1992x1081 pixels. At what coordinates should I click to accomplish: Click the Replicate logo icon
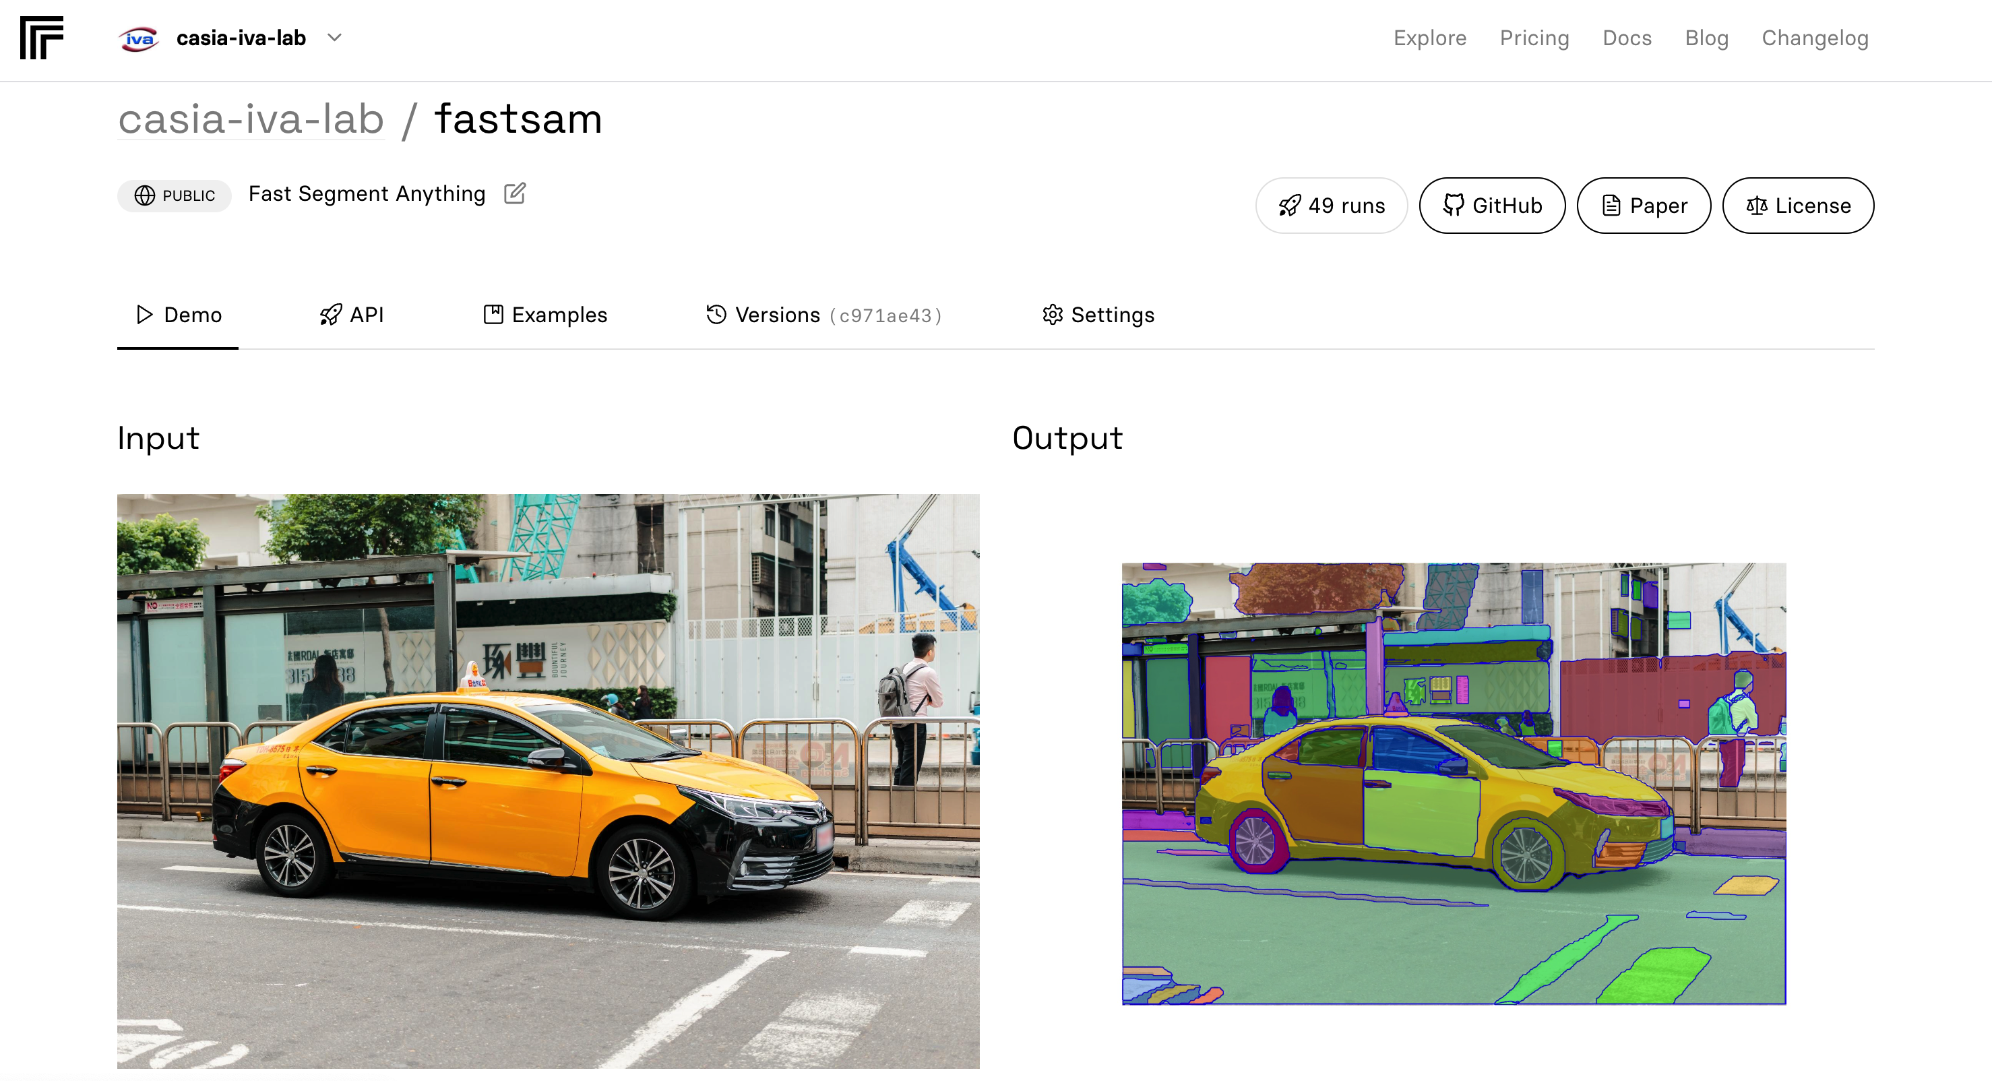42,38
